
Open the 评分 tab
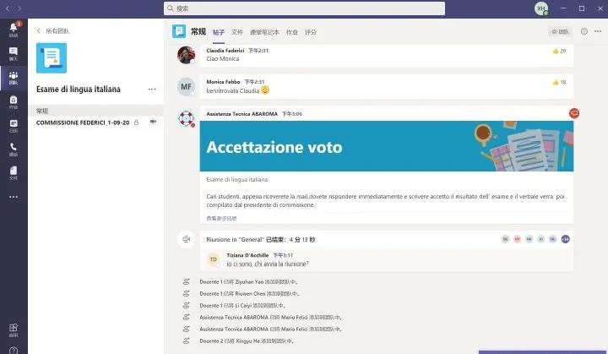tap(310, 32)
